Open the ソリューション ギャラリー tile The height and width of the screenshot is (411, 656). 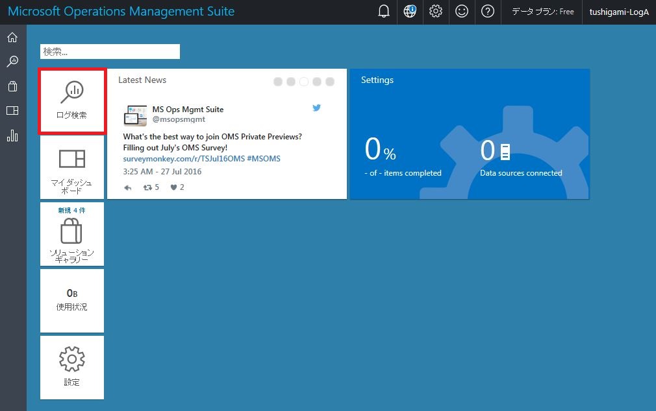[x=72, y=234]
